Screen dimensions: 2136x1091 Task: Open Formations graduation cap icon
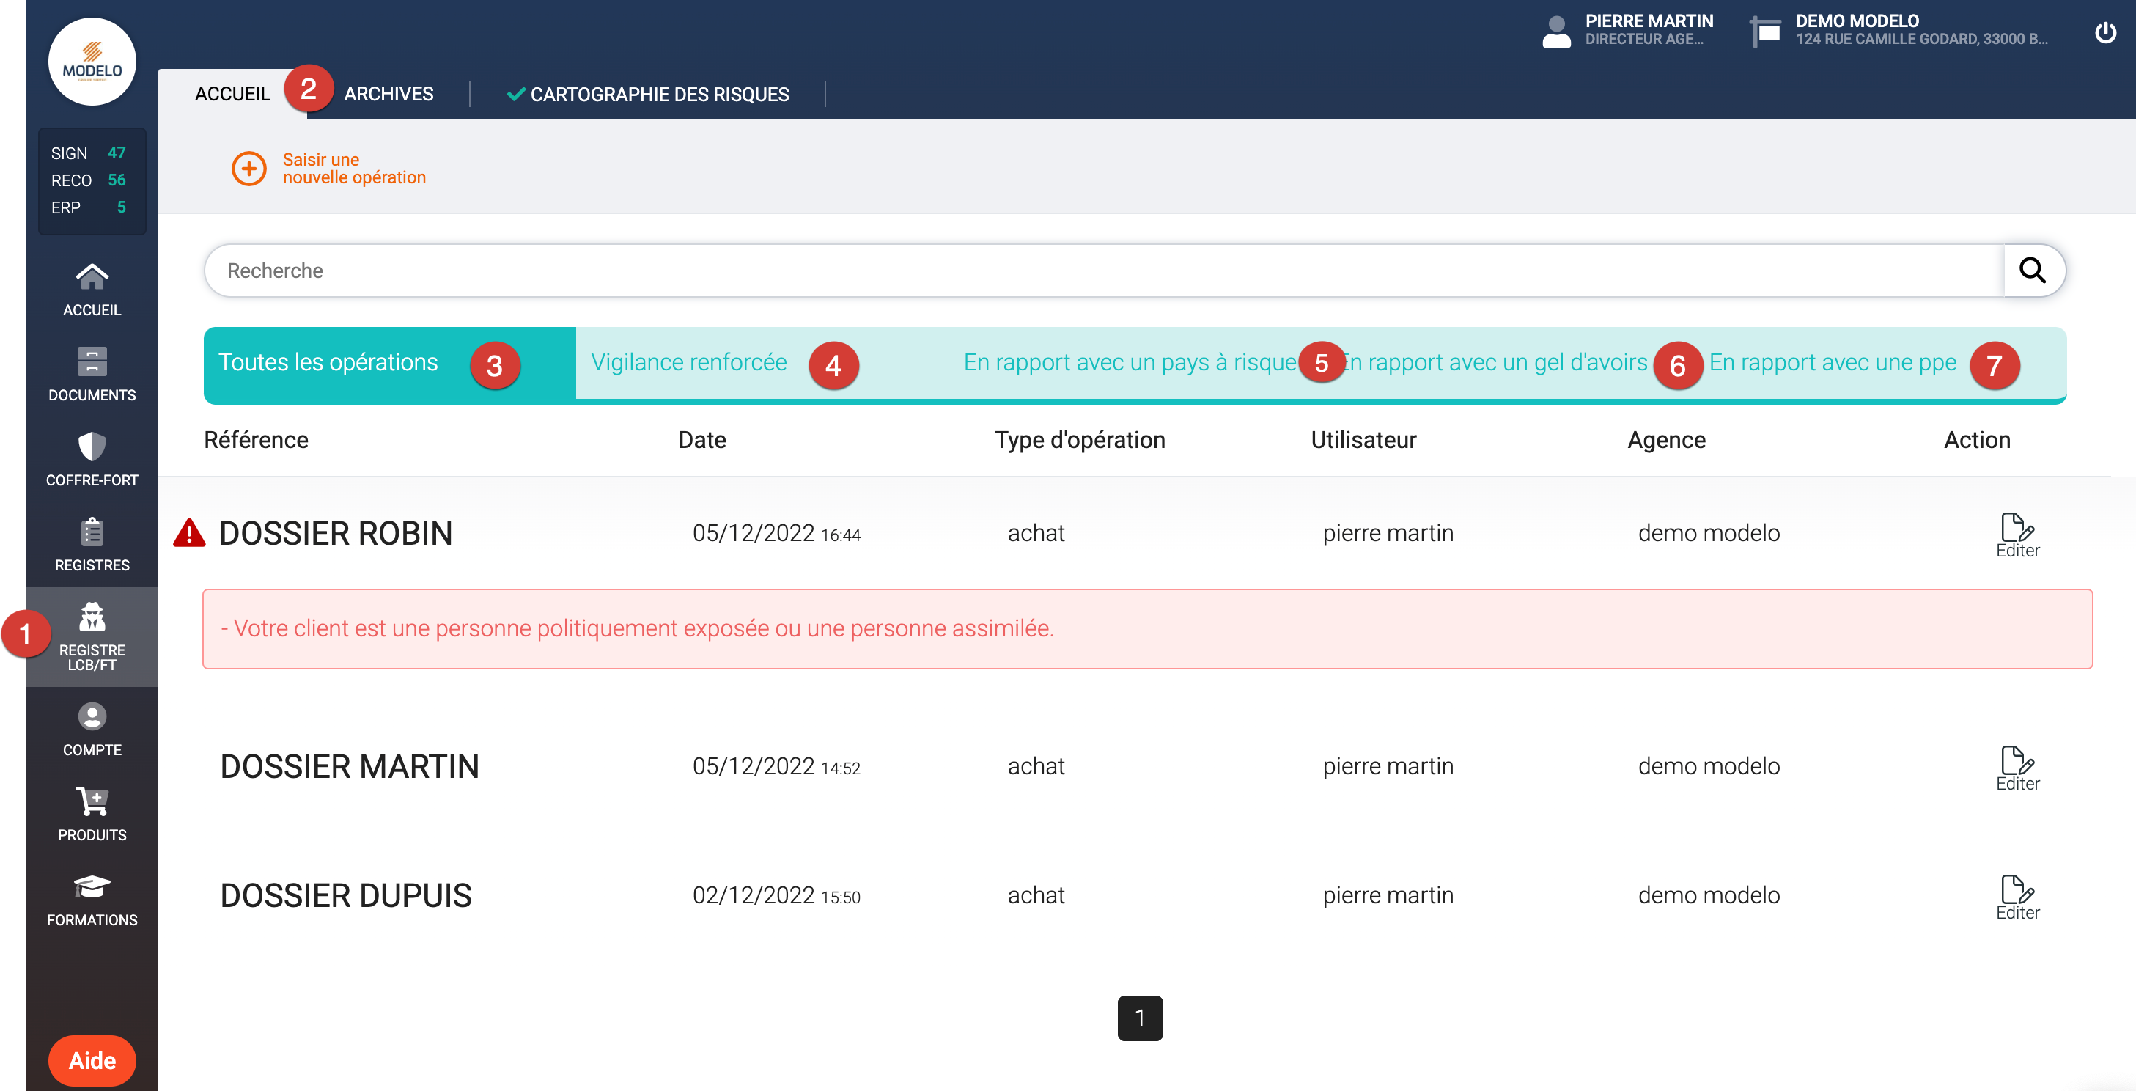(92, 887)
